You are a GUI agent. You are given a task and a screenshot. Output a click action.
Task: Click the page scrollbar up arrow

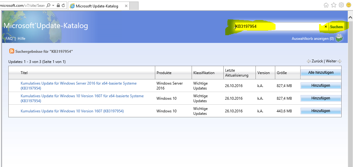click(350, 17)
